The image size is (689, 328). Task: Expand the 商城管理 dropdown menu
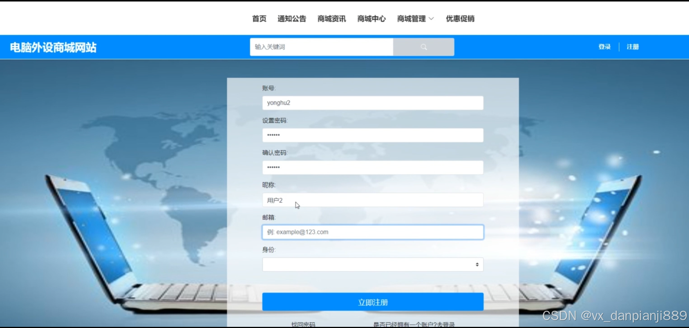[x=415, y=19]
